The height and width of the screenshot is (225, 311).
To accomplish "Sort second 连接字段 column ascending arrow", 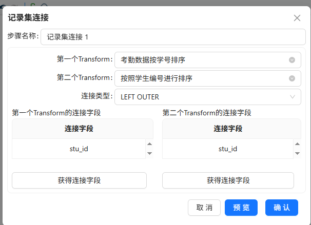I will (x=297, y=144).
